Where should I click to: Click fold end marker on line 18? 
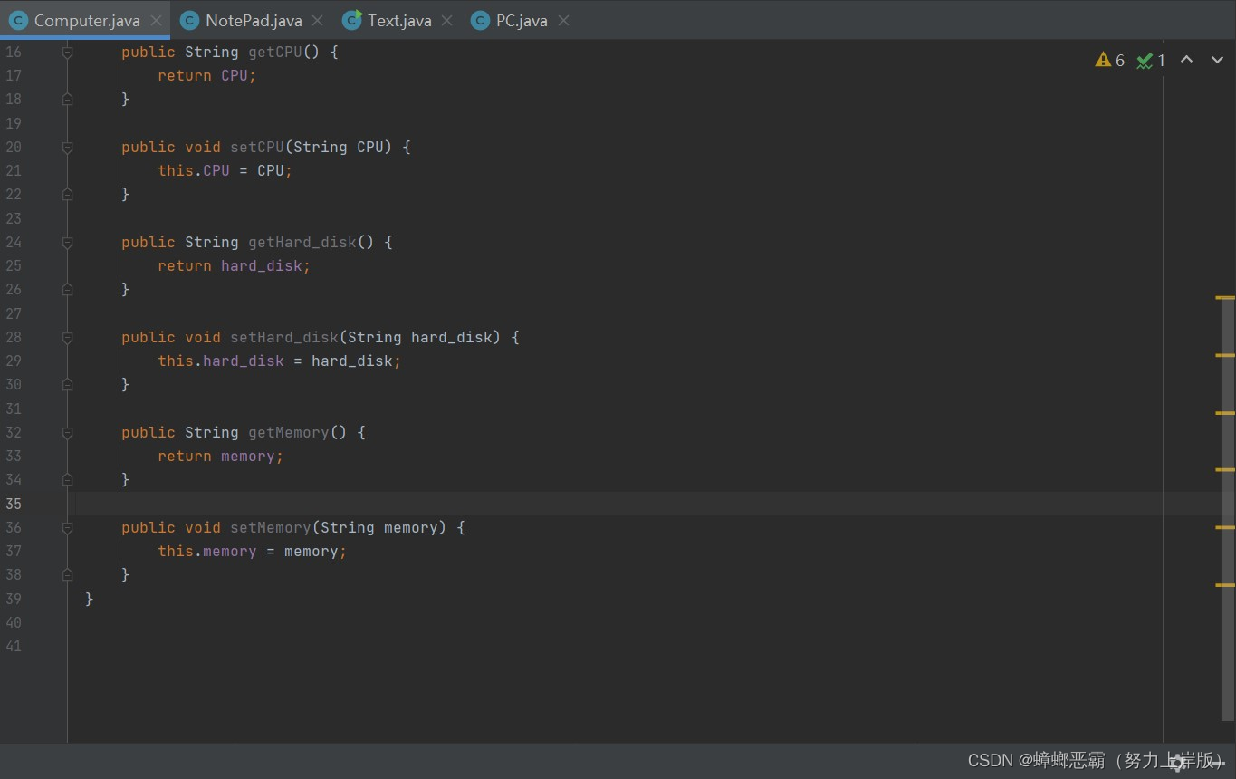pyautogui.click(x=67, y=100)
